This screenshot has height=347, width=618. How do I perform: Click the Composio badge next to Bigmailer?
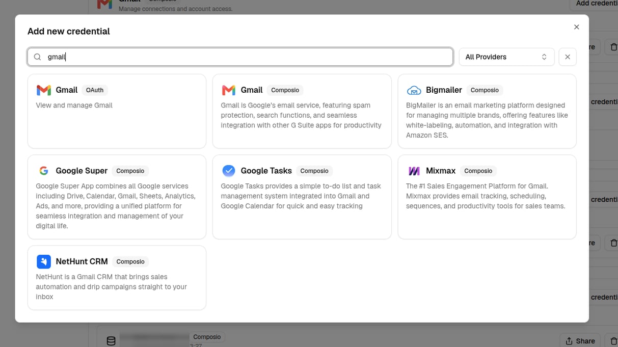(485, 90)
